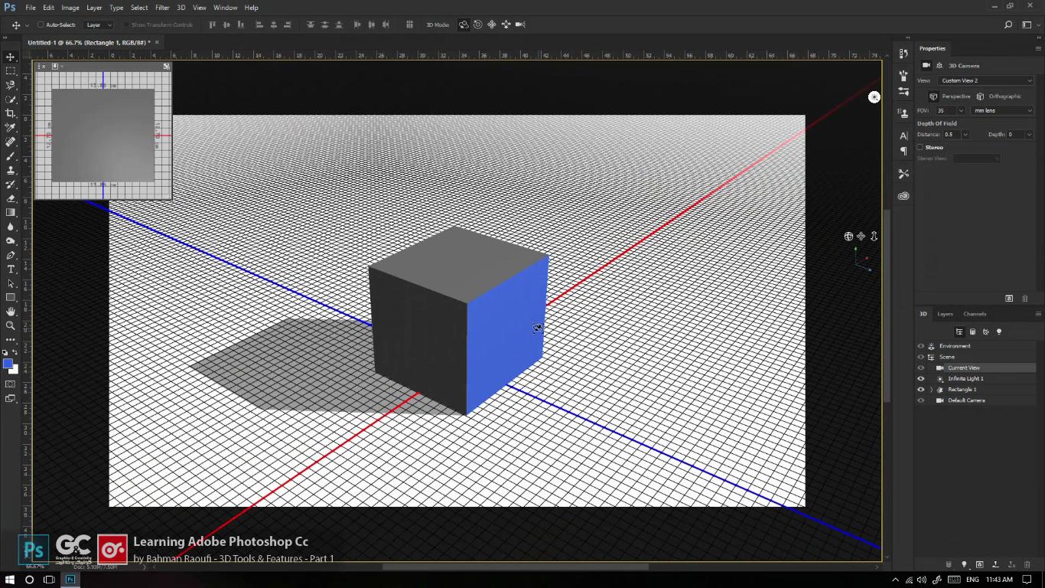The image size is (1045, 588).
Task: Select the Horizontal Type tool
Action: click(x=11, y=269)
